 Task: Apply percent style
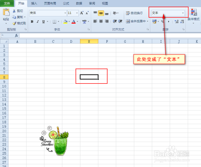tap(162, 22)
